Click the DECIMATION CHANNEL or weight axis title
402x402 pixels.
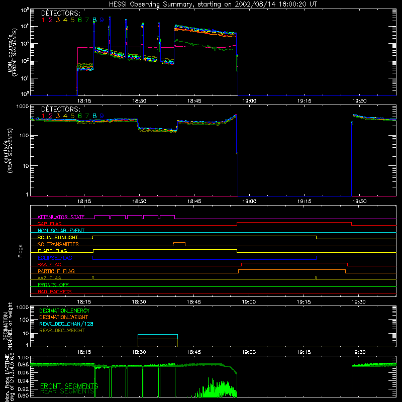8,326
